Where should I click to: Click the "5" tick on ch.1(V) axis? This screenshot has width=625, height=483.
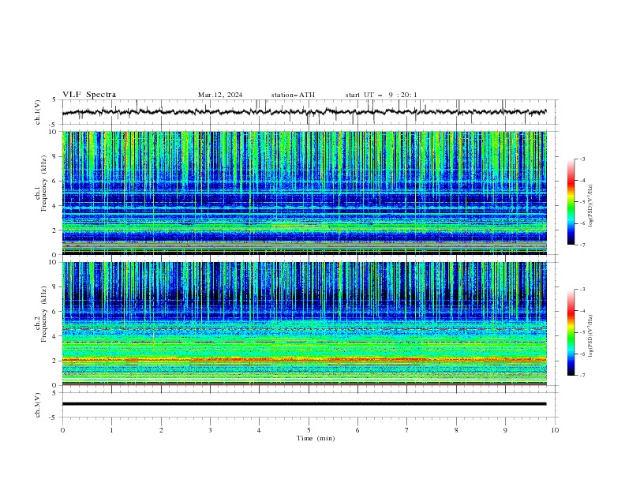tap(54, 99)
